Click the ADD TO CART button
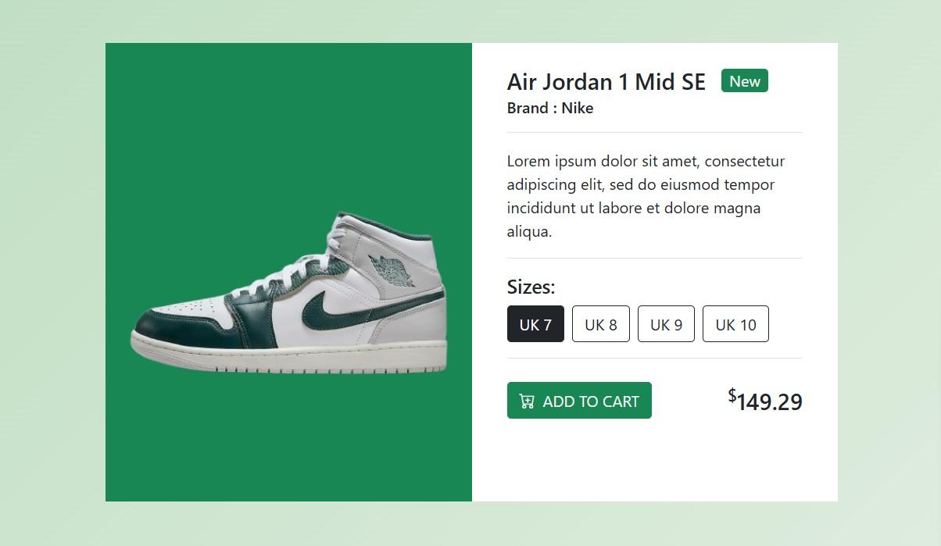 point(579,400)
